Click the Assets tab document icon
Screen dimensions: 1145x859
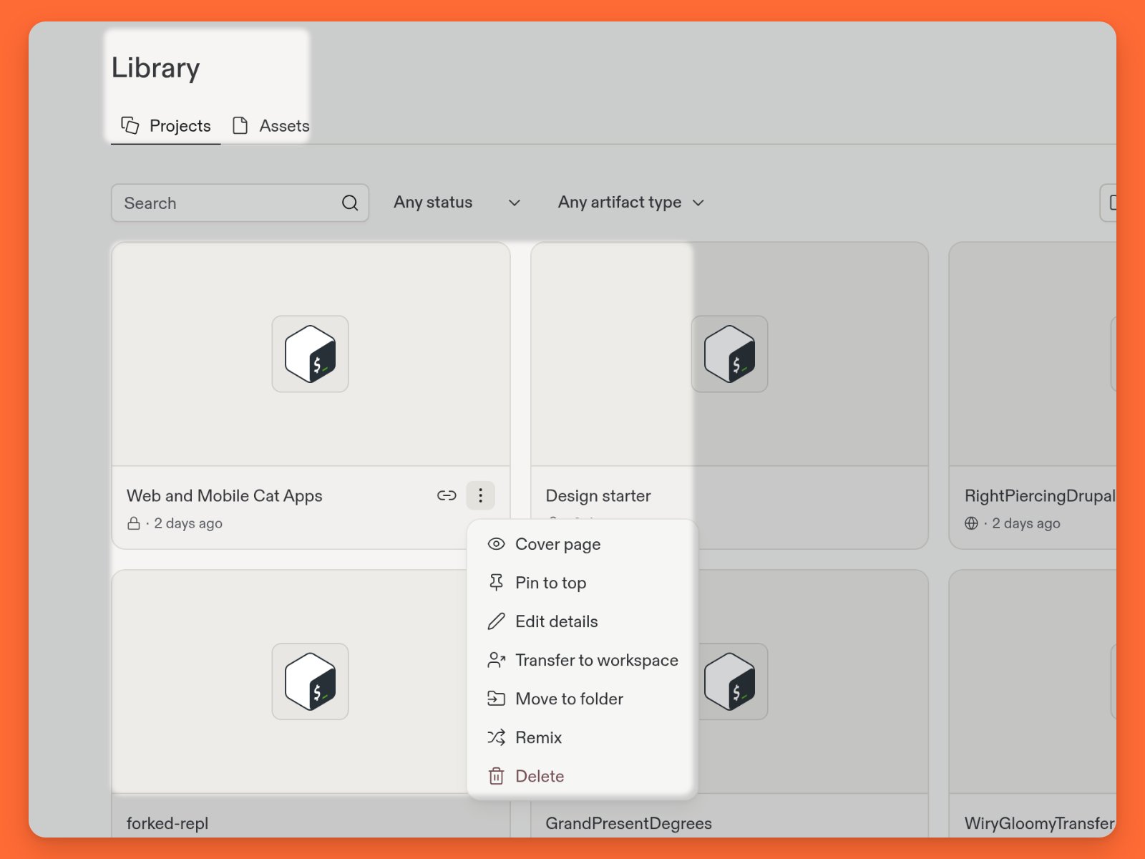pyautogui.click(x=240, y=125)
